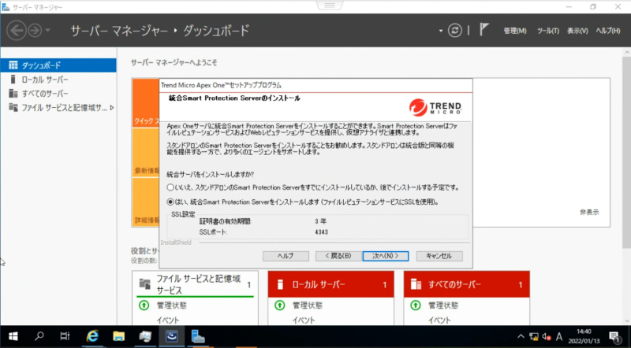Open the action center notification icon
This screenshot has height=348, width=631.
[x=614, y=337]
